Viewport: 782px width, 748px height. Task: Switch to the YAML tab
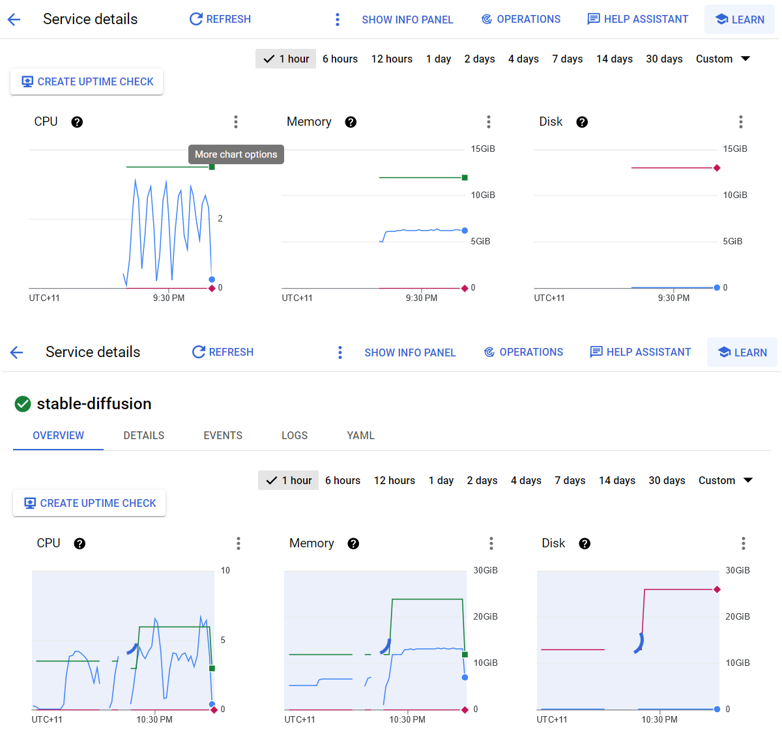point(360,435)
